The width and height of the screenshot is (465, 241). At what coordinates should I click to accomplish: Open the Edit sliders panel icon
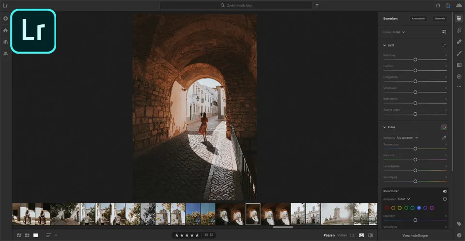coord(459,18)
